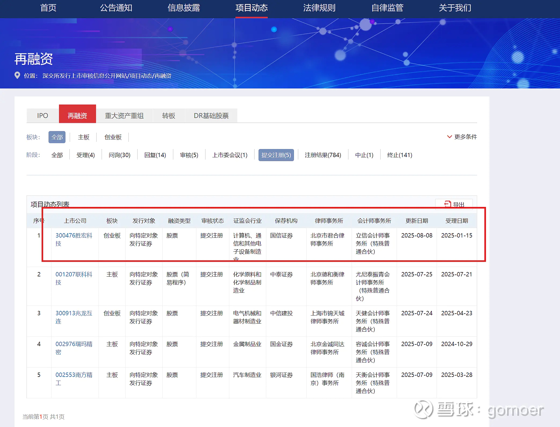Screen dimensions: 560x427
Task: Click the 2025-08-08 update date cell
Action: pyautogui.click(x=417, y=235)
